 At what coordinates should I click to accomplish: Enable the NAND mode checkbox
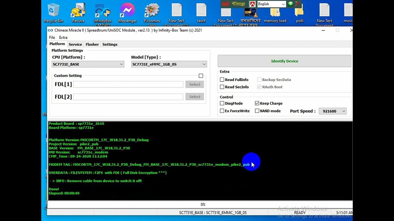point(257,111)
